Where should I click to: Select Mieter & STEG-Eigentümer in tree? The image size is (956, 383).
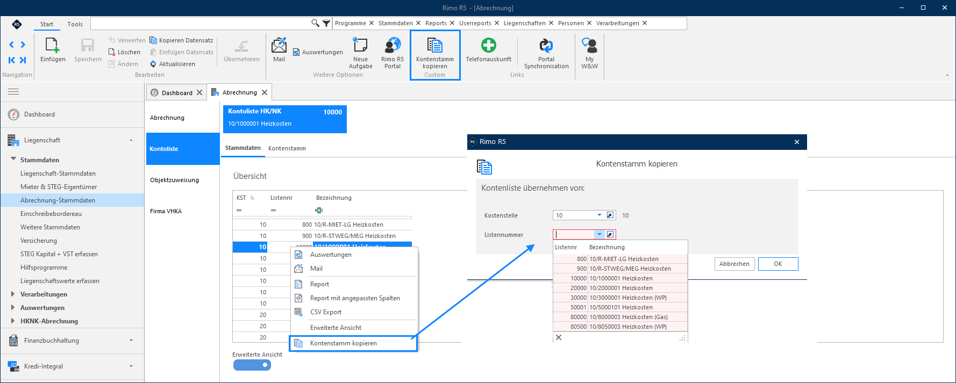59,187
